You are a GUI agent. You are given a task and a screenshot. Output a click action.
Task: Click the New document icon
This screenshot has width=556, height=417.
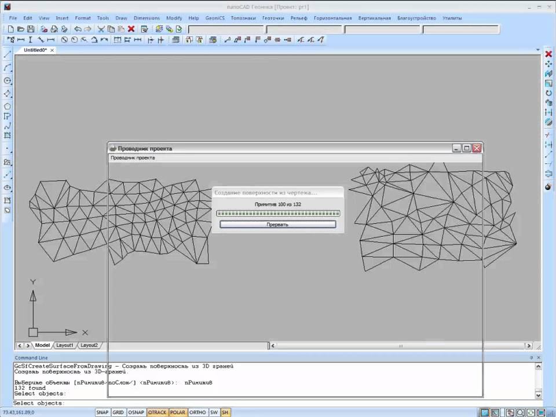pos(11,29)
